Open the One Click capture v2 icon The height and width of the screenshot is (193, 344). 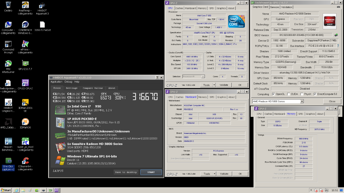[8, 164]
